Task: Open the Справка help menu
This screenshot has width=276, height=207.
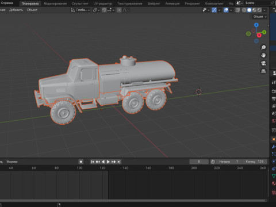Action: 7,3
